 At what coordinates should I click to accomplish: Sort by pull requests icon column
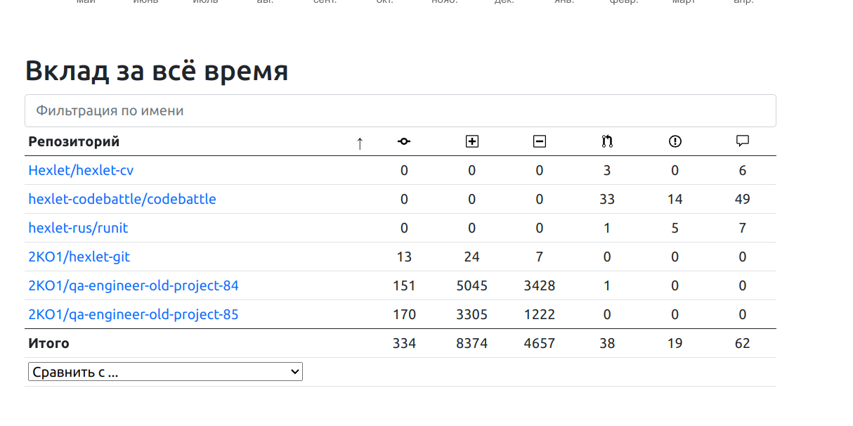607,141
